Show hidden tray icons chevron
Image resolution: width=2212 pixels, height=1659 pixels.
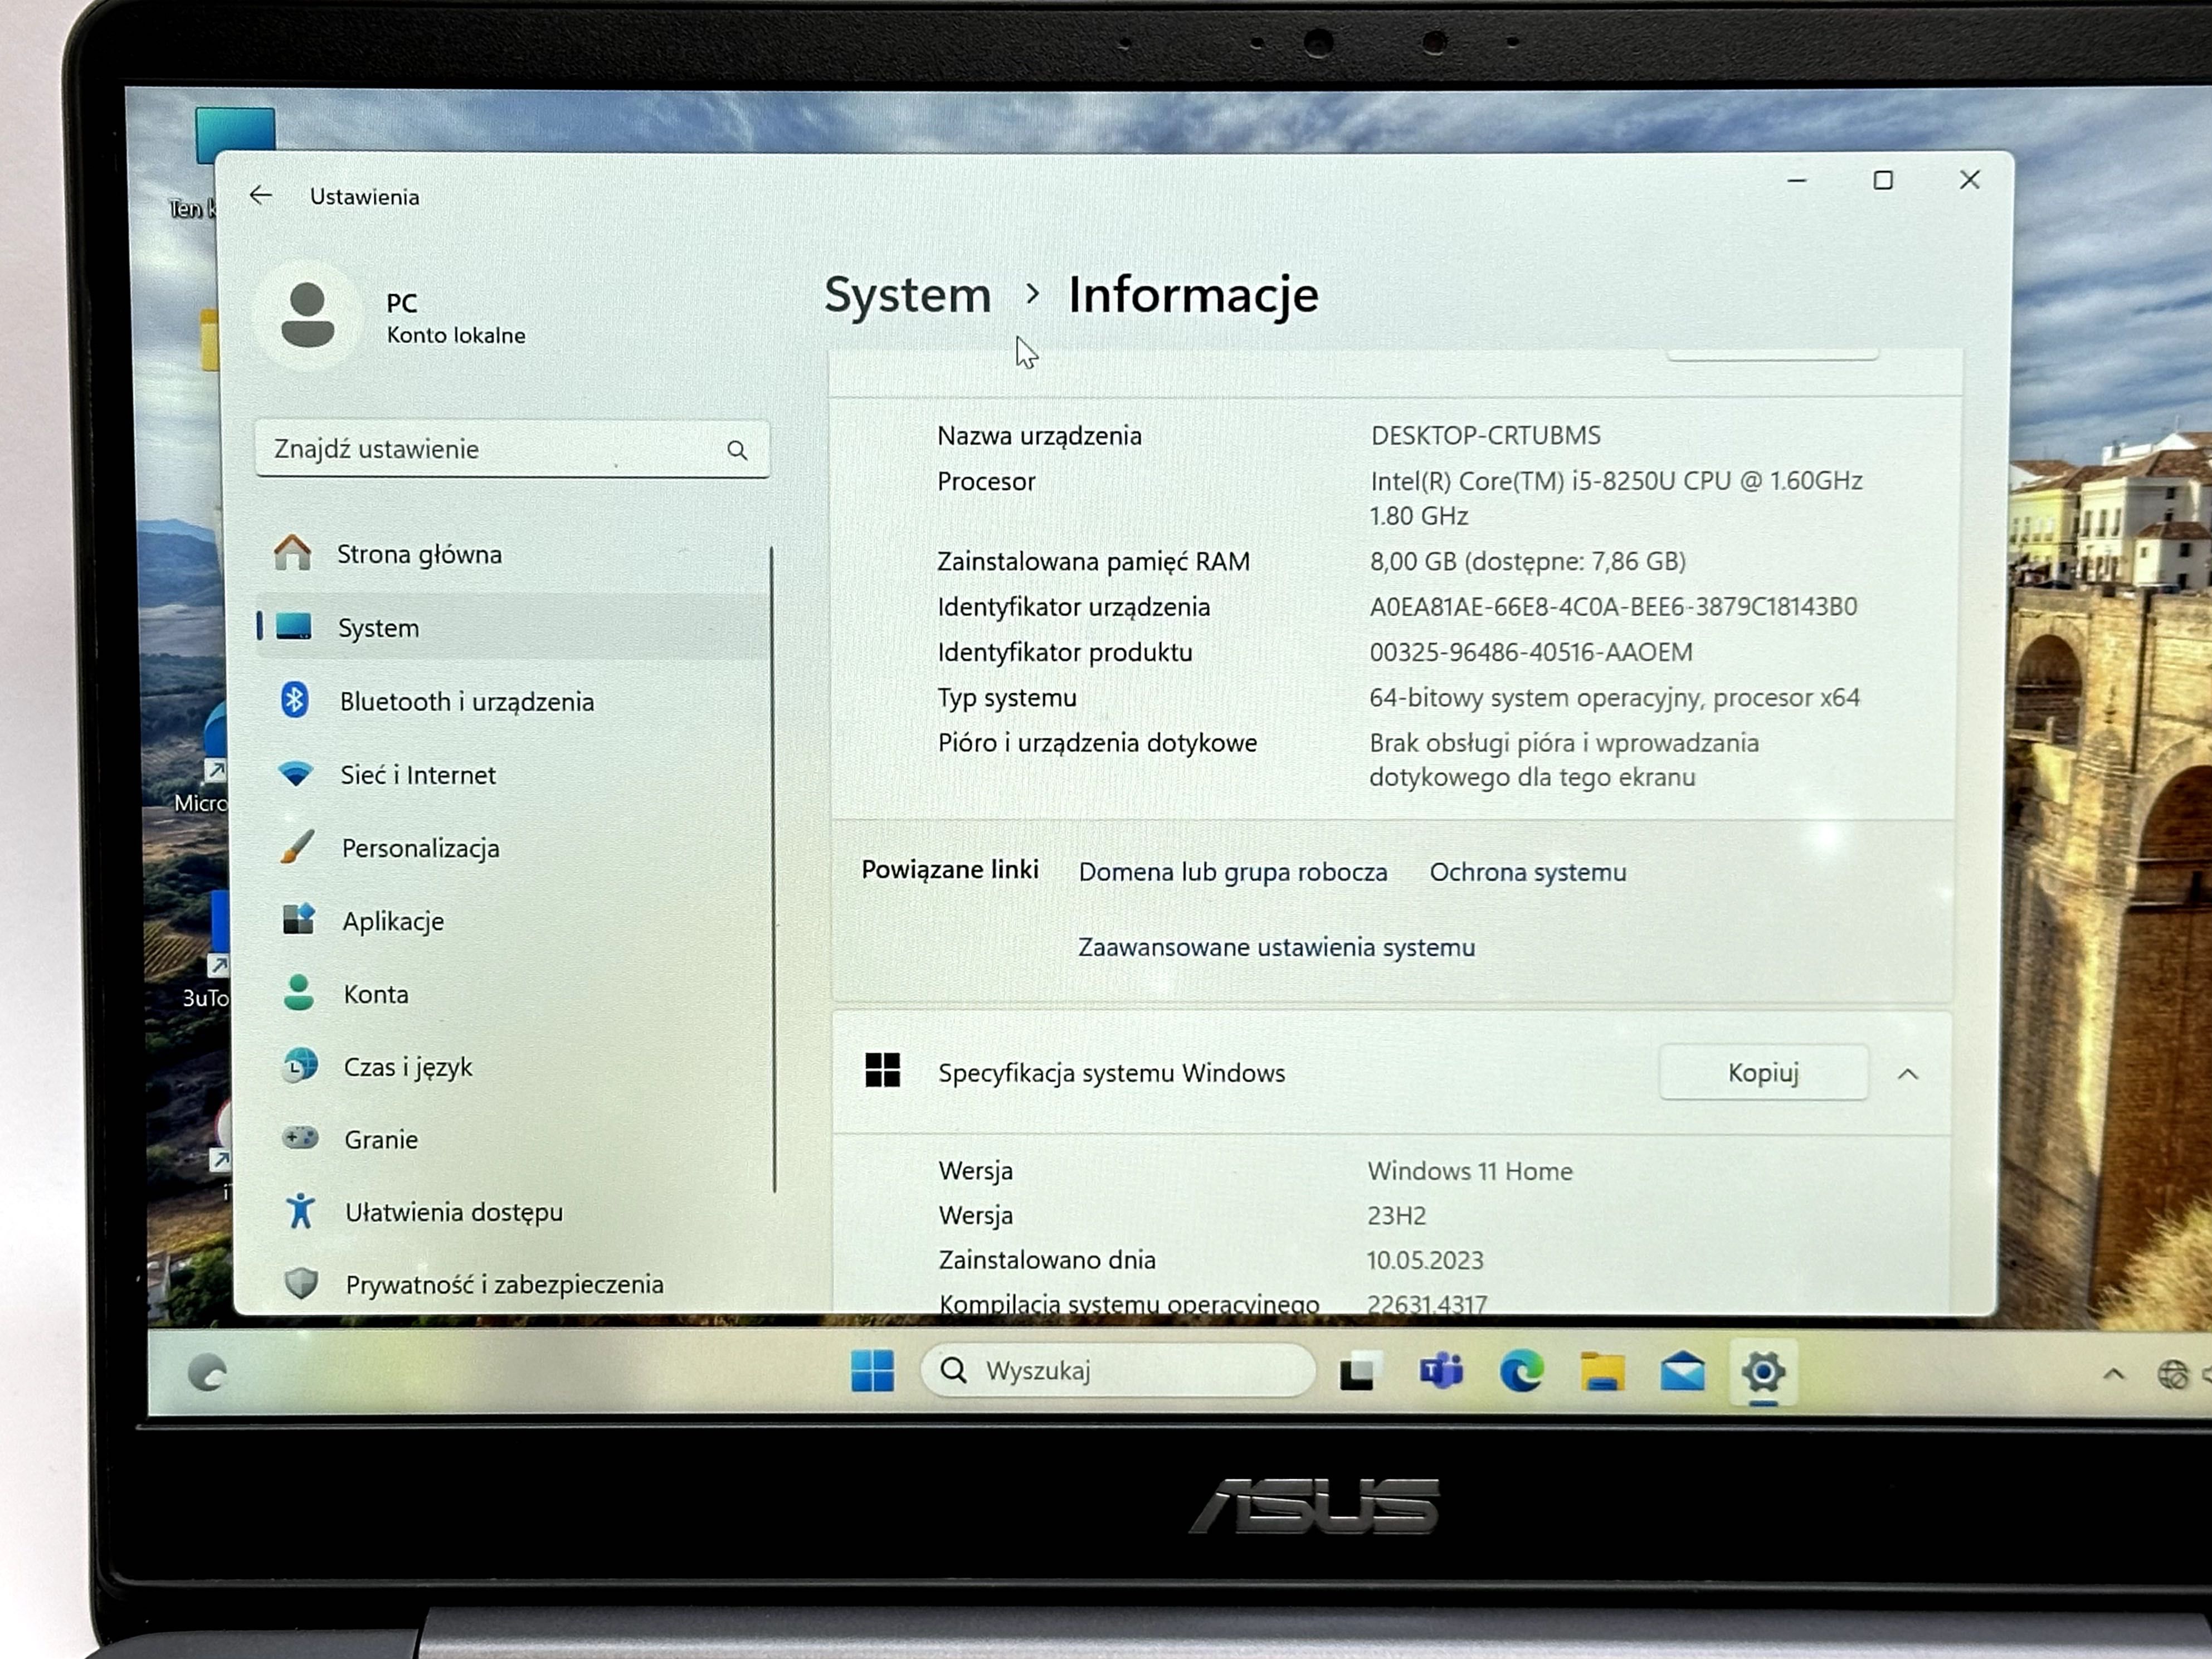2113,1374
